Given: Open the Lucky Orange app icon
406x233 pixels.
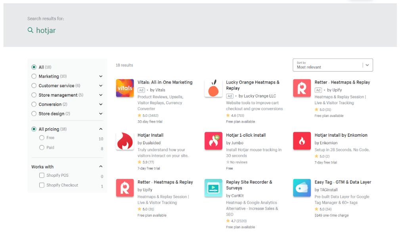Looking at the screenshot, I should [x=213, y=88].
